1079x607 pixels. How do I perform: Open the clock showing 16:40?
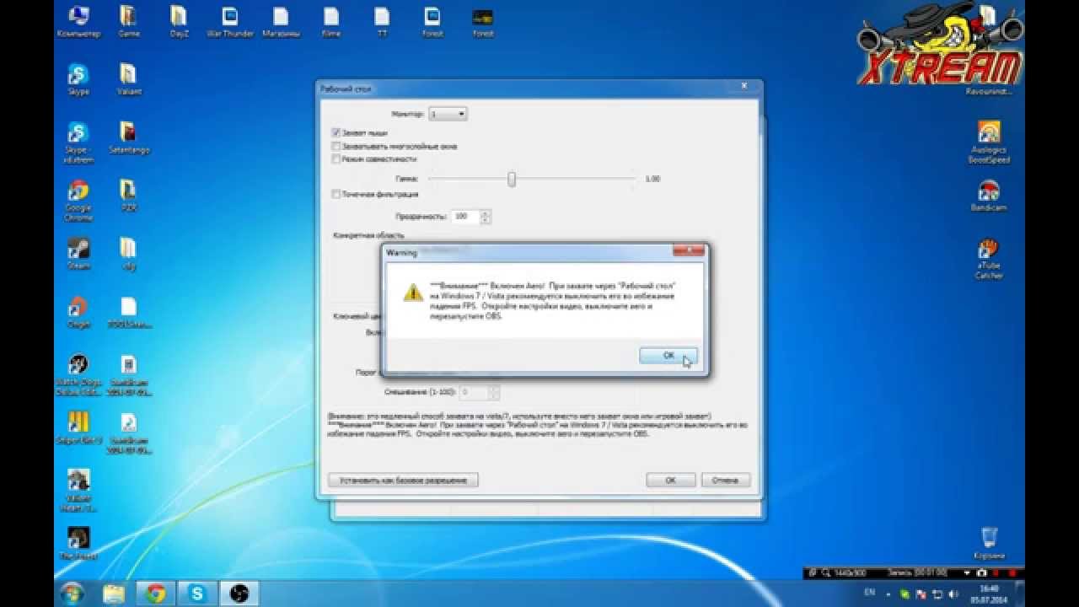[990, 594]
